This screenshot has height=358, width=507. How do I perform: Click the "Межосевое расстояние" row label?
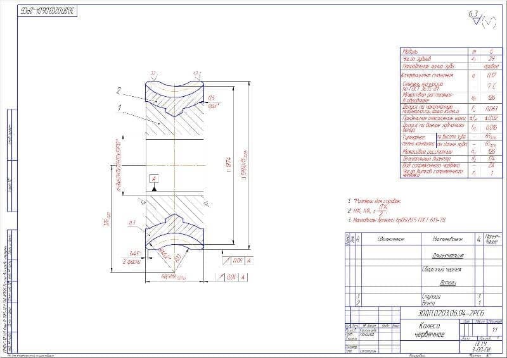pos(427,151)
